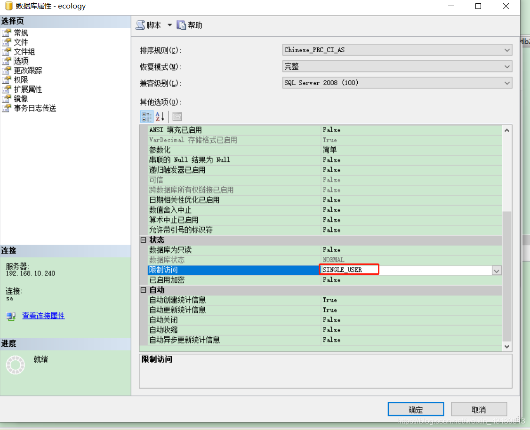Click the 选项 page icon
Viewport: 530px width, 430px height.
coord(7,61)
